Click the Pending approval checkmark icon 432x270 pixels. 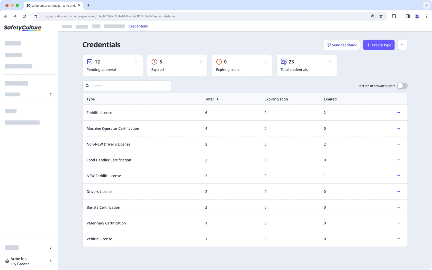point(90,62)
